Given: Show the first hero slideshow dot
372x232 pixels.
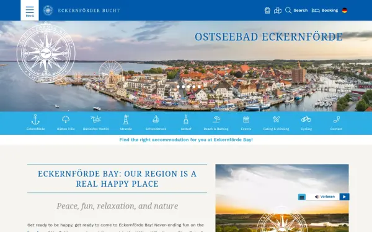Looking at the screenshot, I should 178,87.
